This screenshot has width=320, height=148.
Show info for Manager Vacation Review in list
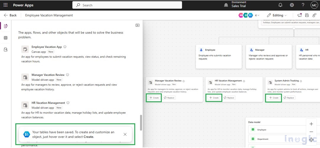click(68, 75)
